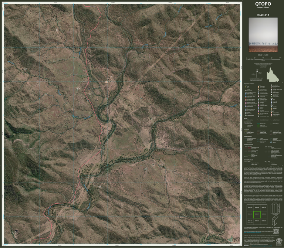Click the Lighthouse legend symbol

pos(271,103)
